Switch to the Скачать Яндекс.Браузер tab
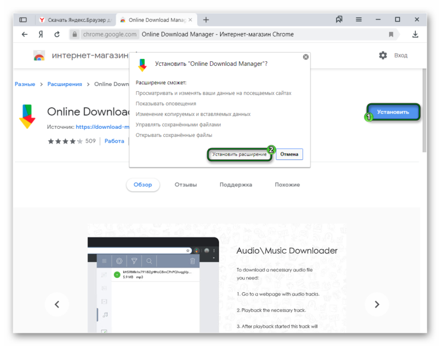 tap(76, 20)
